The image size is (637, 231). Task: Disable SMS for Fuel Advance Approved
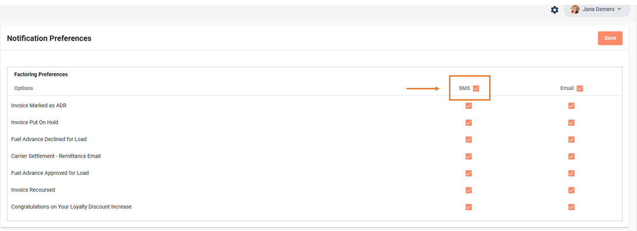click(x=469, y=173)
